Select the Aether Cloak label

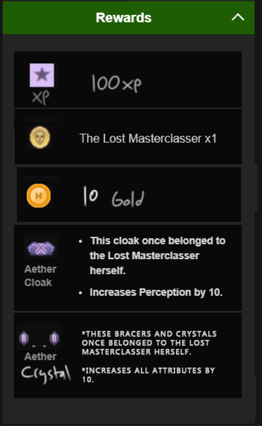(x=40, y=276)
